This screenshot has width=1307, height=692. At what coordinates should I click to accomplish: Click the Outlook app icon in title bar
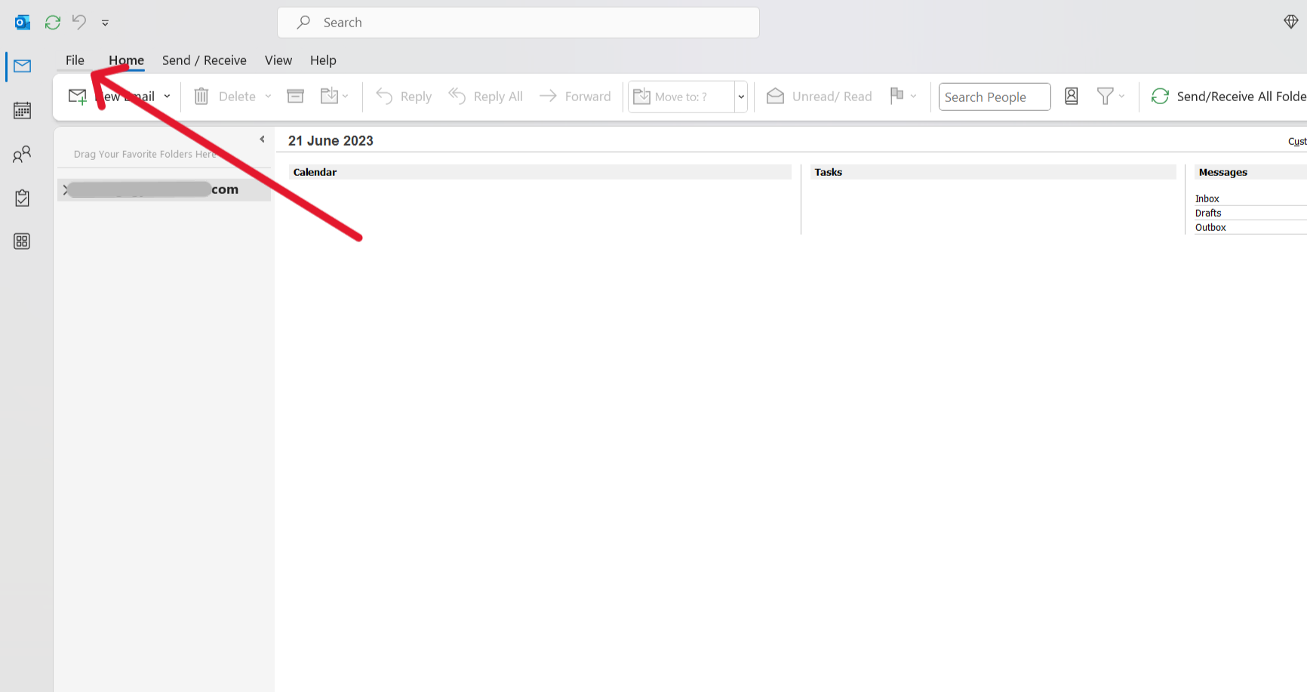click(x=23, y=23)
